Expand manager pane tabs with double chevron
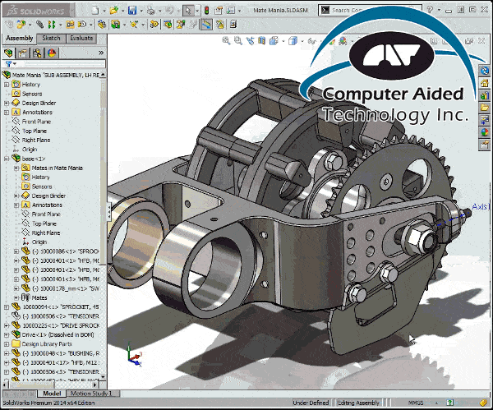Viewport: 493px width, 410px height. pos(101,53)
